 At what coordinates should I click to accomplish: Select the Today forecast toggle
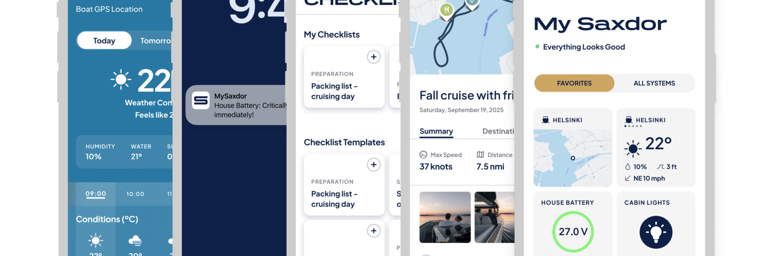click(104, 41)
